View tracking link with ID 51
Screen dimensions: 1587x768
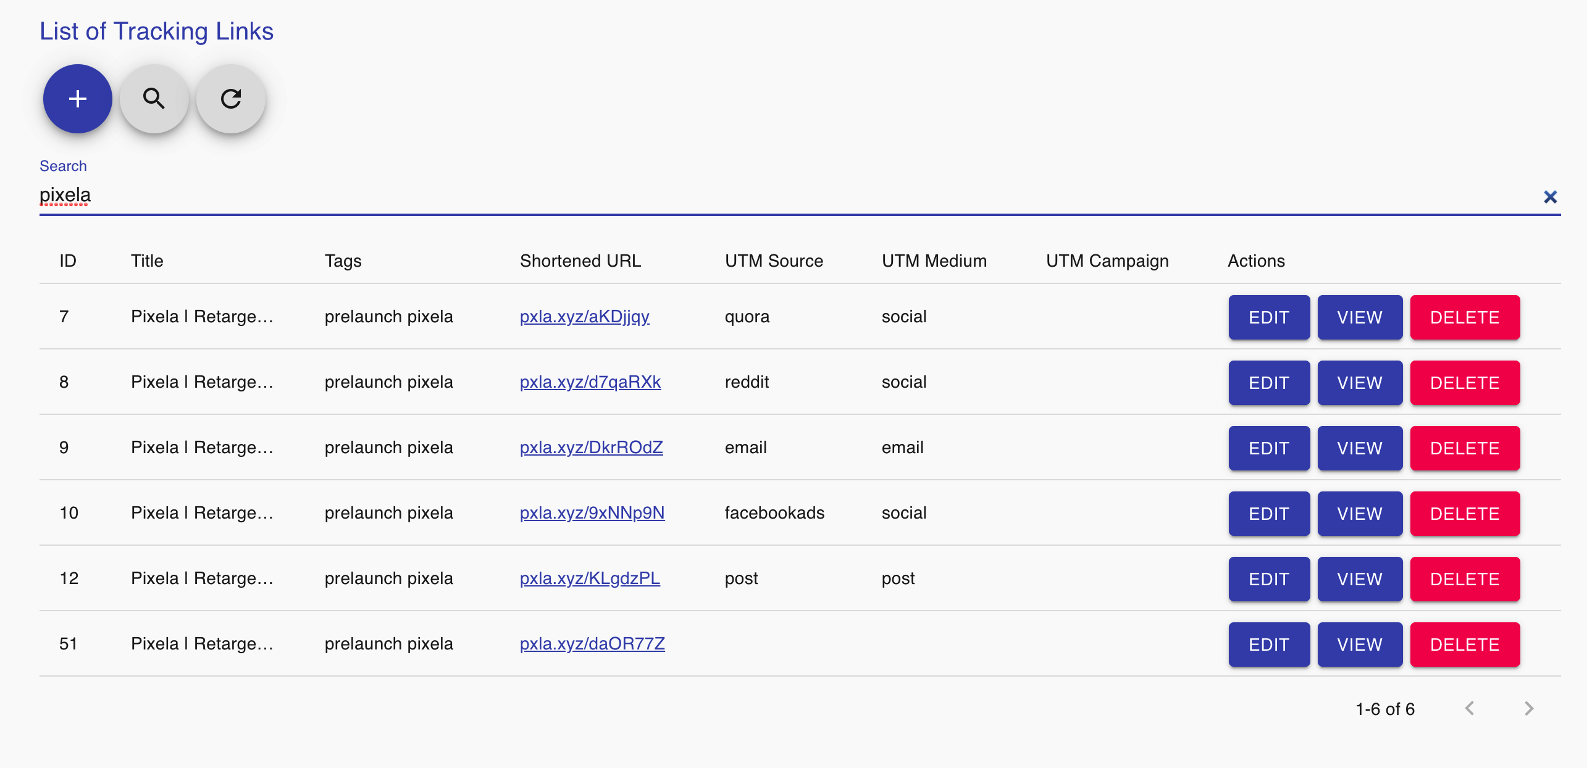pyautogui.click(x=1359, y=645)
